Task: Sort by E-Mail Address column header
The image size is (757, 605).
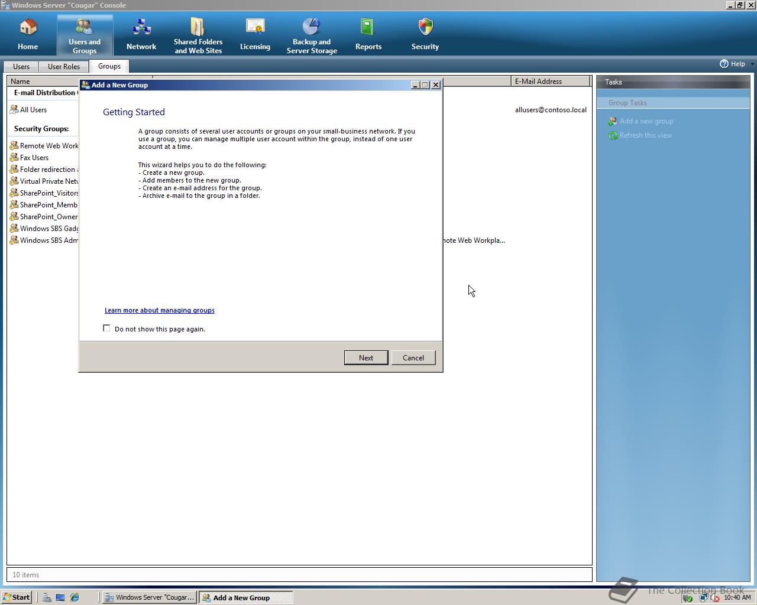Action: (x=551, y=81)
